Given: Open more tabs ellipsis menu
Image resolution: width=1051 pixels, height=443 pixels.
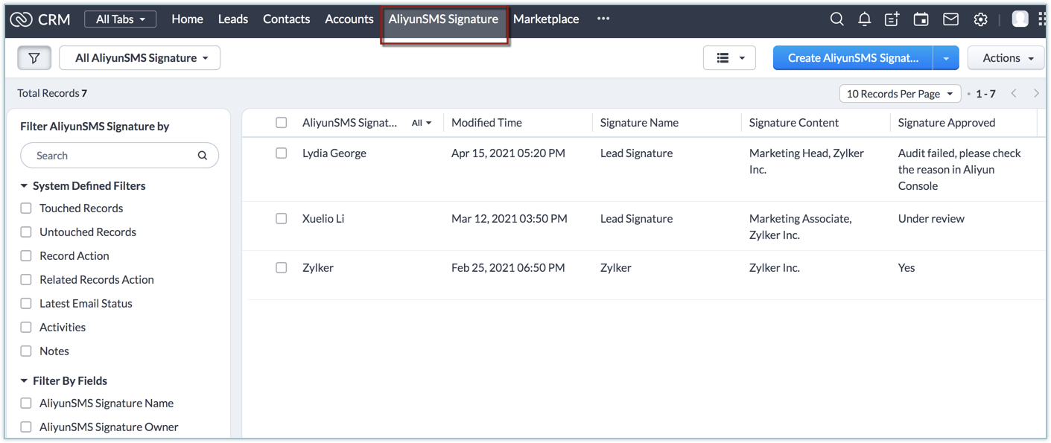Looking at the screenshot, I should (603, 19).
